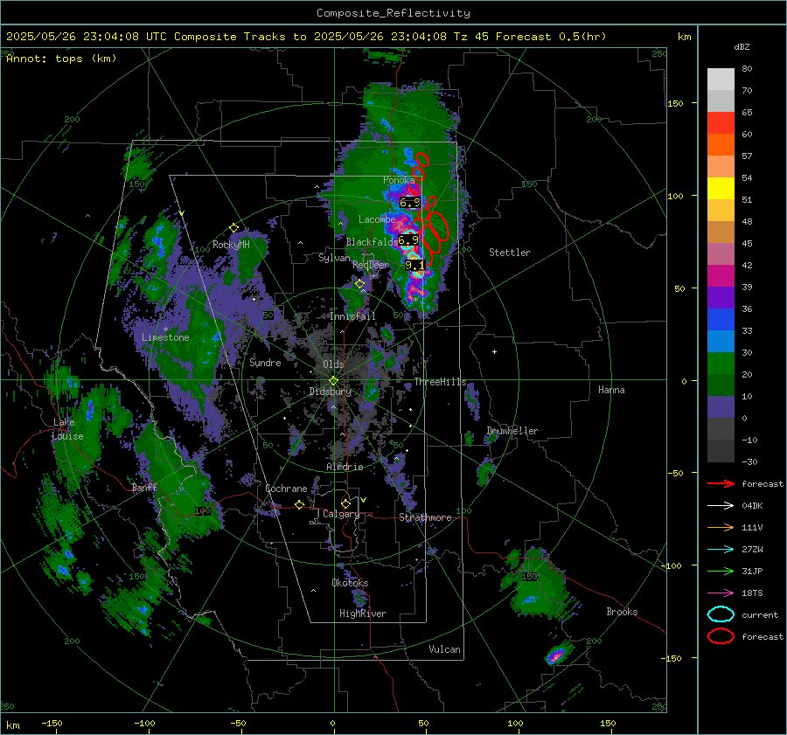This screenshot has width=787, height=735.
Task: Click the Sylvan map label
Action: [x=334, y=258]
